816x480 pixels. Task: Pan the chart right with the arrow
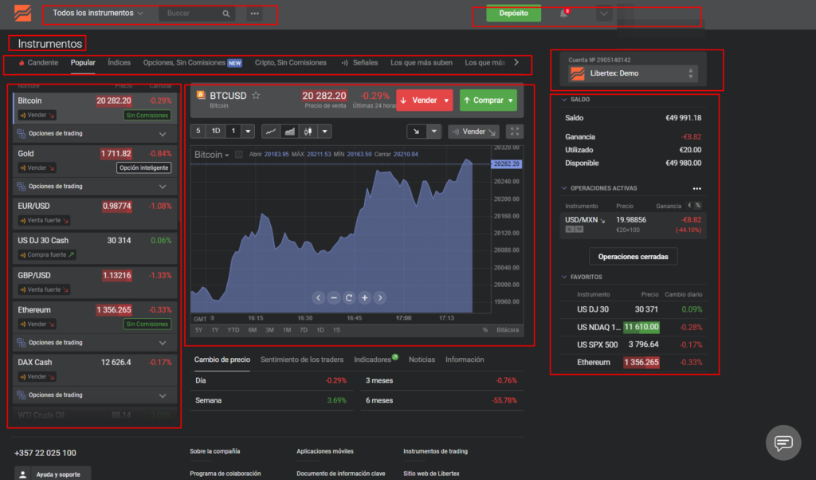[x=380, y=297]
